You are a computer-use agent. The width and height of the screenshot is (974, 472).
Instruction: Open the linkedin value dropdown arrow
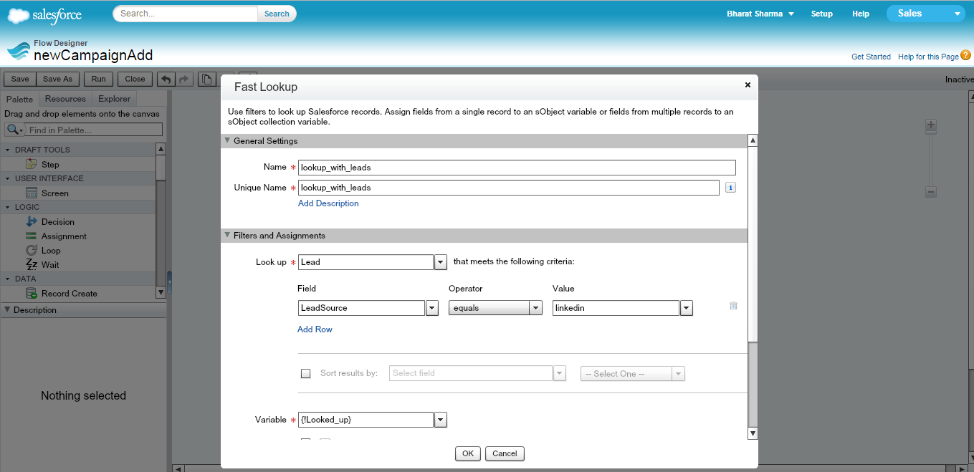click(x=687, y=308)
